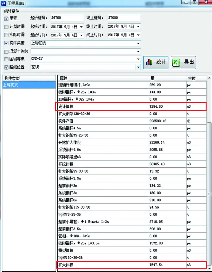Click value 20485.40

pos(157,164)
